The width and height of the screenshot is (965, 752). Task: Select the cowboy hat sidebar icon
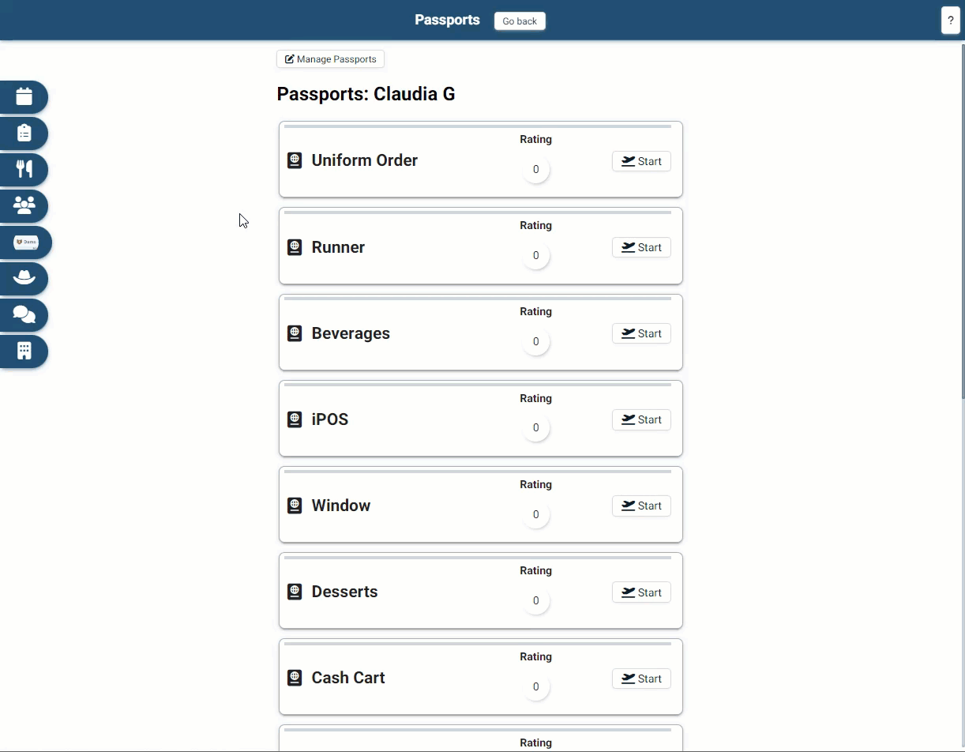coord(24,278)
